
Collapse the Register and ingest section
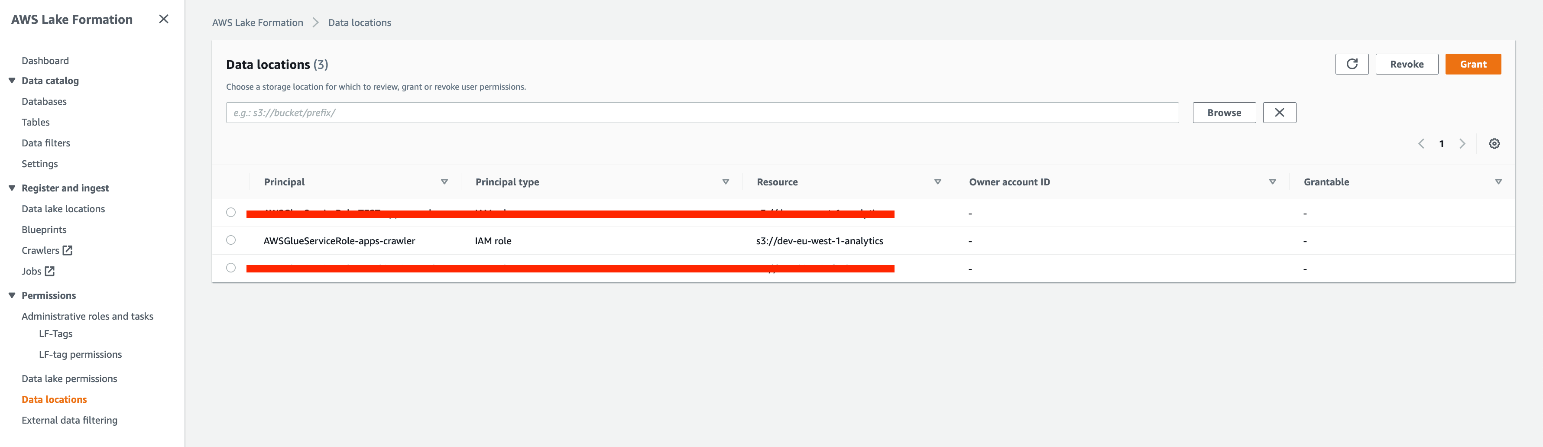12,188
